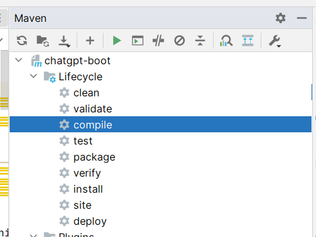Screen dimensions: 316x237
Task: Toggle Skip Tests mode
Action: (180, 40)
